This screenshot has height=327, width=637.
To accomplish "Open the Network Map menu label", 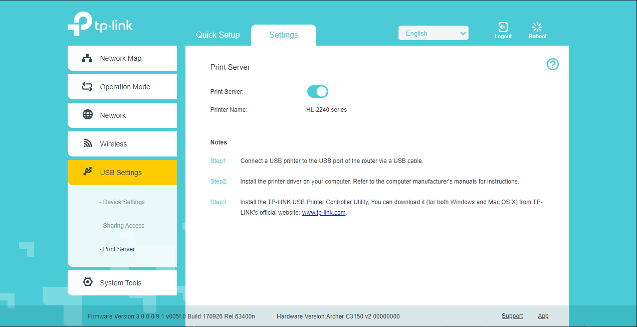I will (121, 58).
